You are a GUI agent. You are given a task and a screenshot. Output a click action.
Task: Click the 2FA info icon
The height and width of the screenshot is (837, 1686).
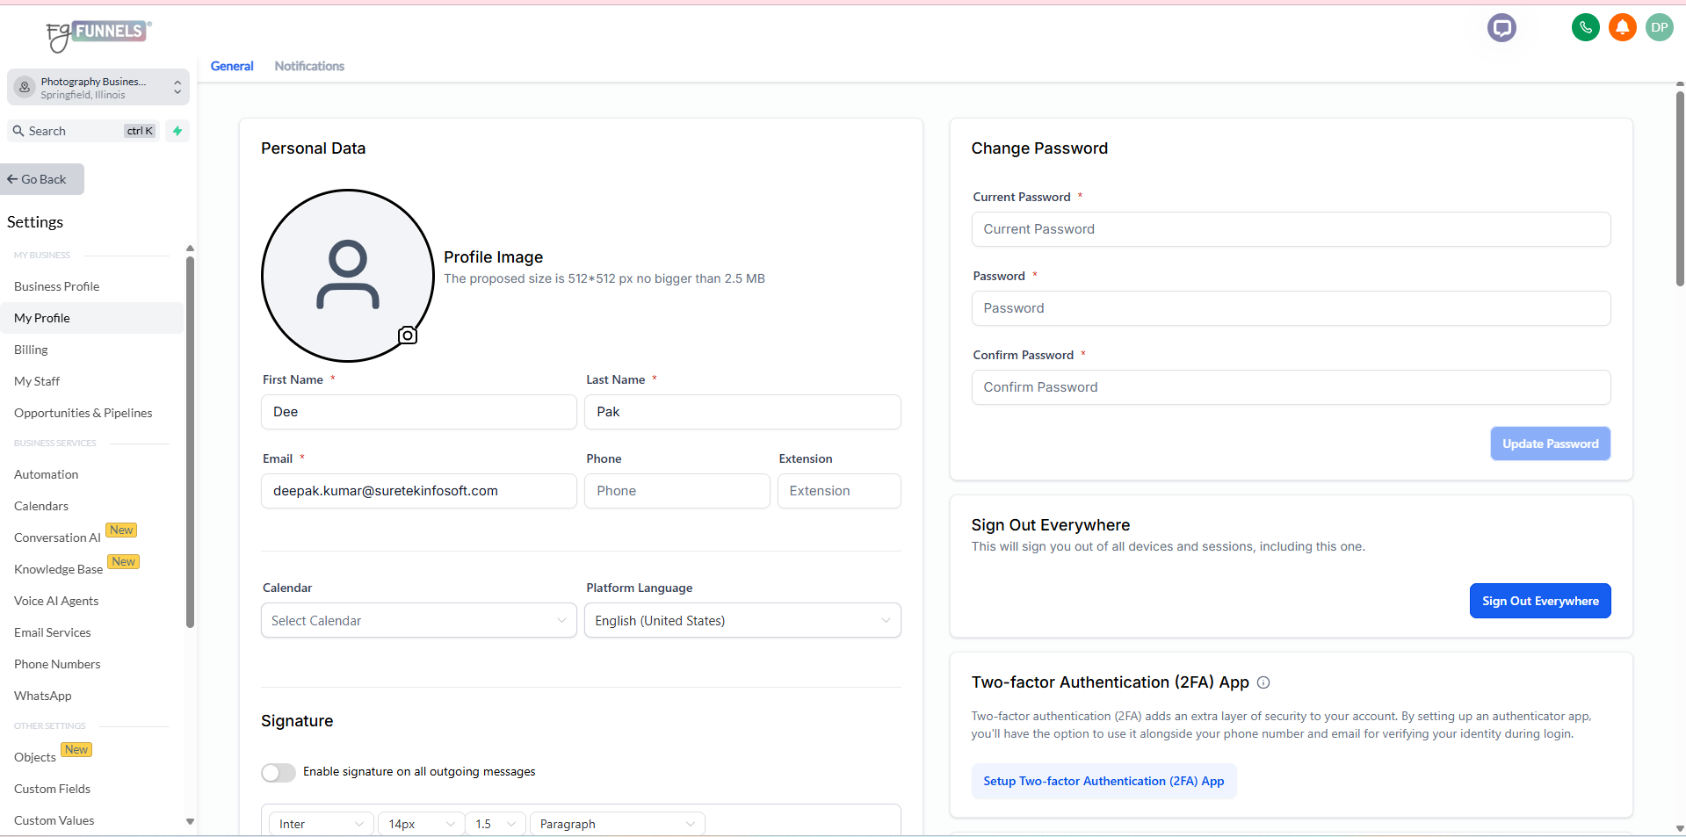pyautogui.click(x=1263, y=682)
